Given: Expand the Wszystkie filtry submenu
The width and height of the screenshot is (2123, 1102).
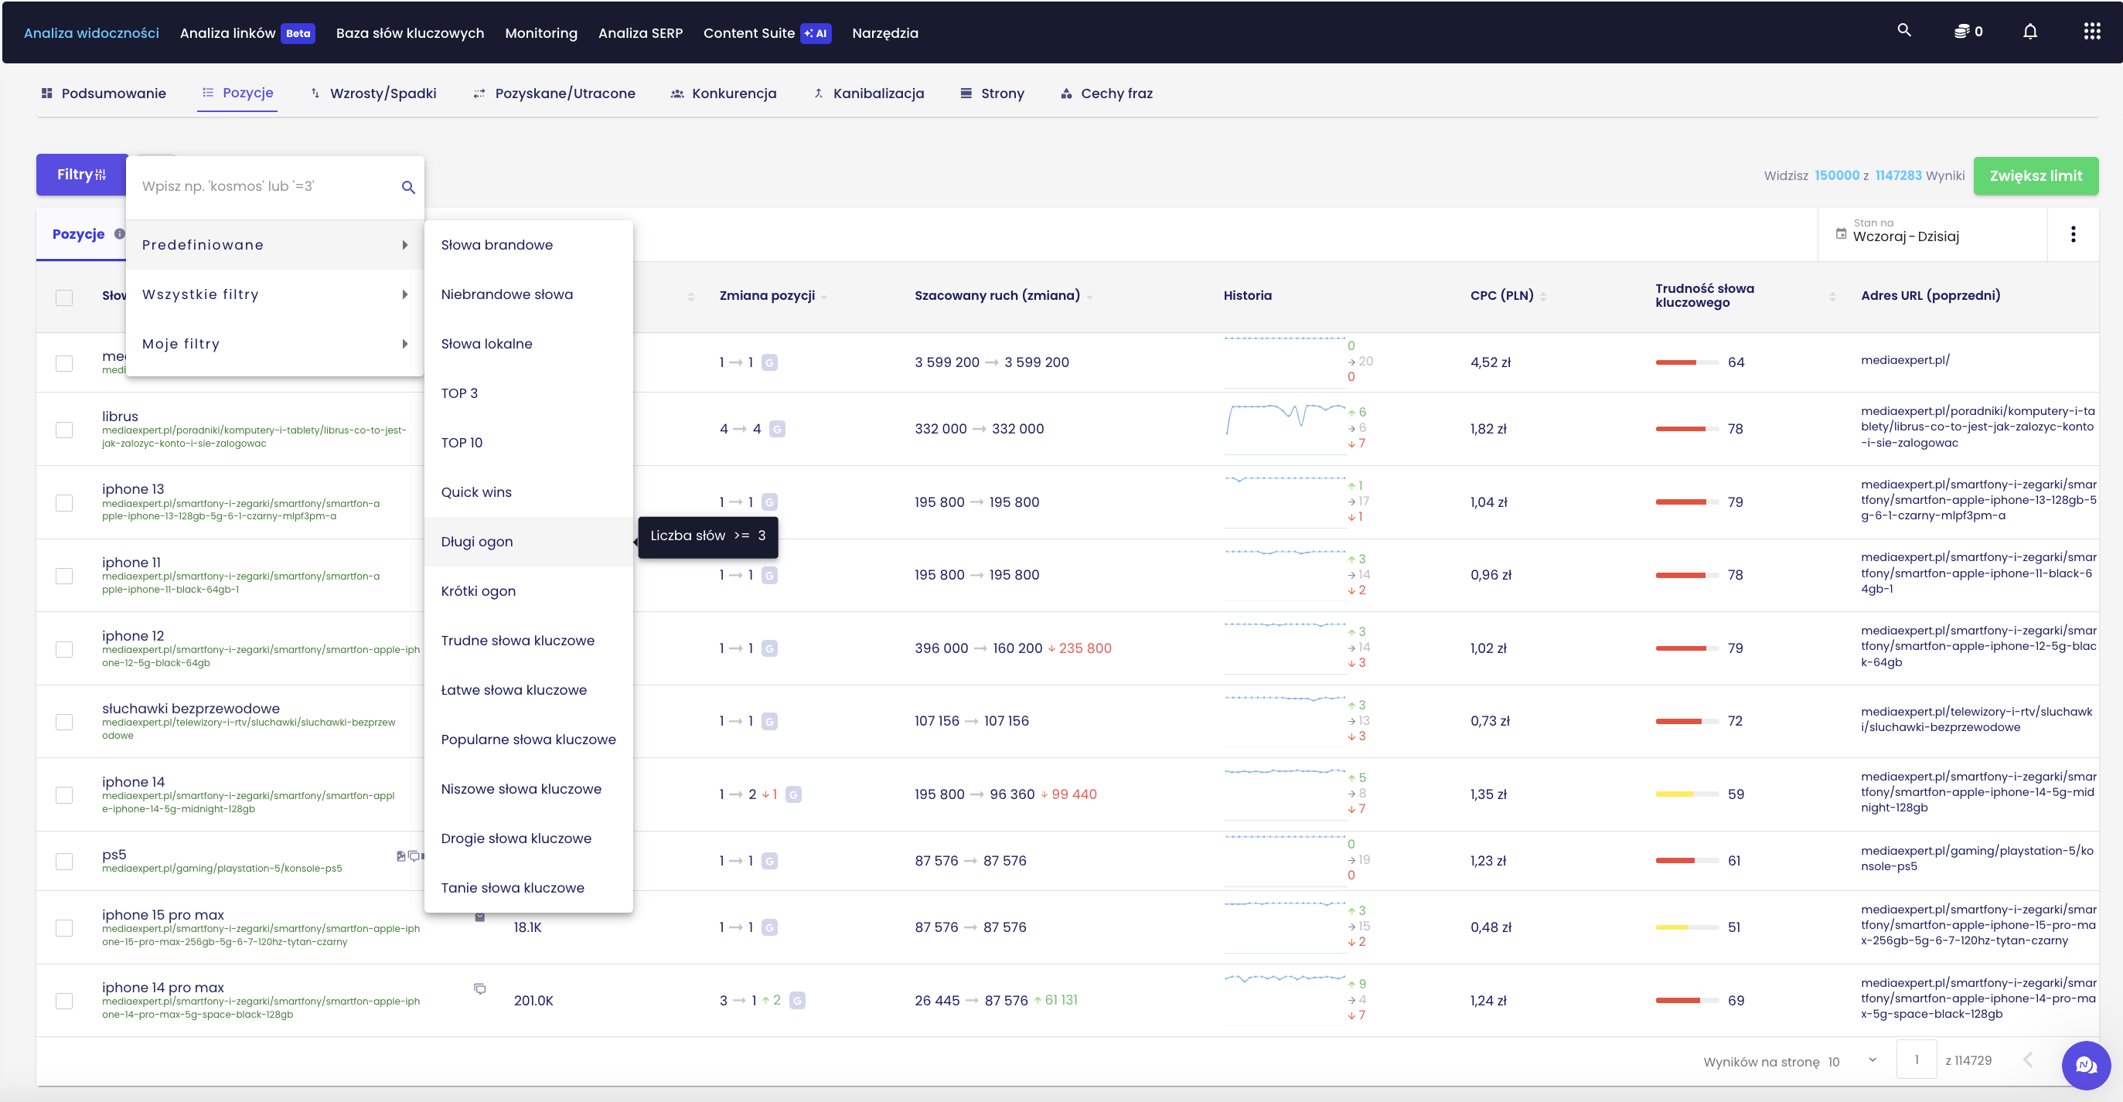Looking at the screenshot, I should [275, 294].
